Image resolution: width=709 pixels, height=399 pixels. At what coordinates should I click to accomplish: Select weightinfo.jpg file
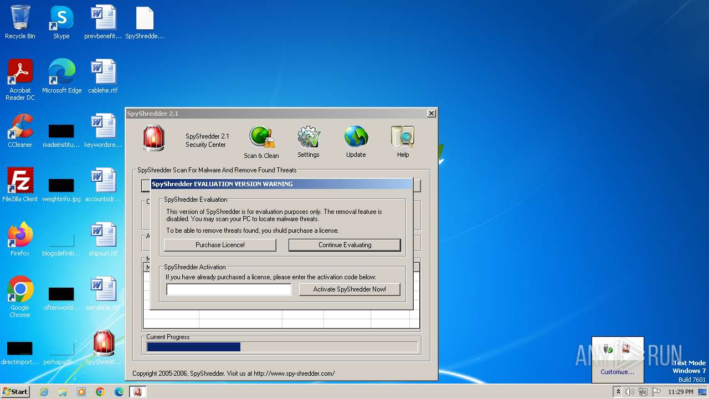[x=61, y=190]
